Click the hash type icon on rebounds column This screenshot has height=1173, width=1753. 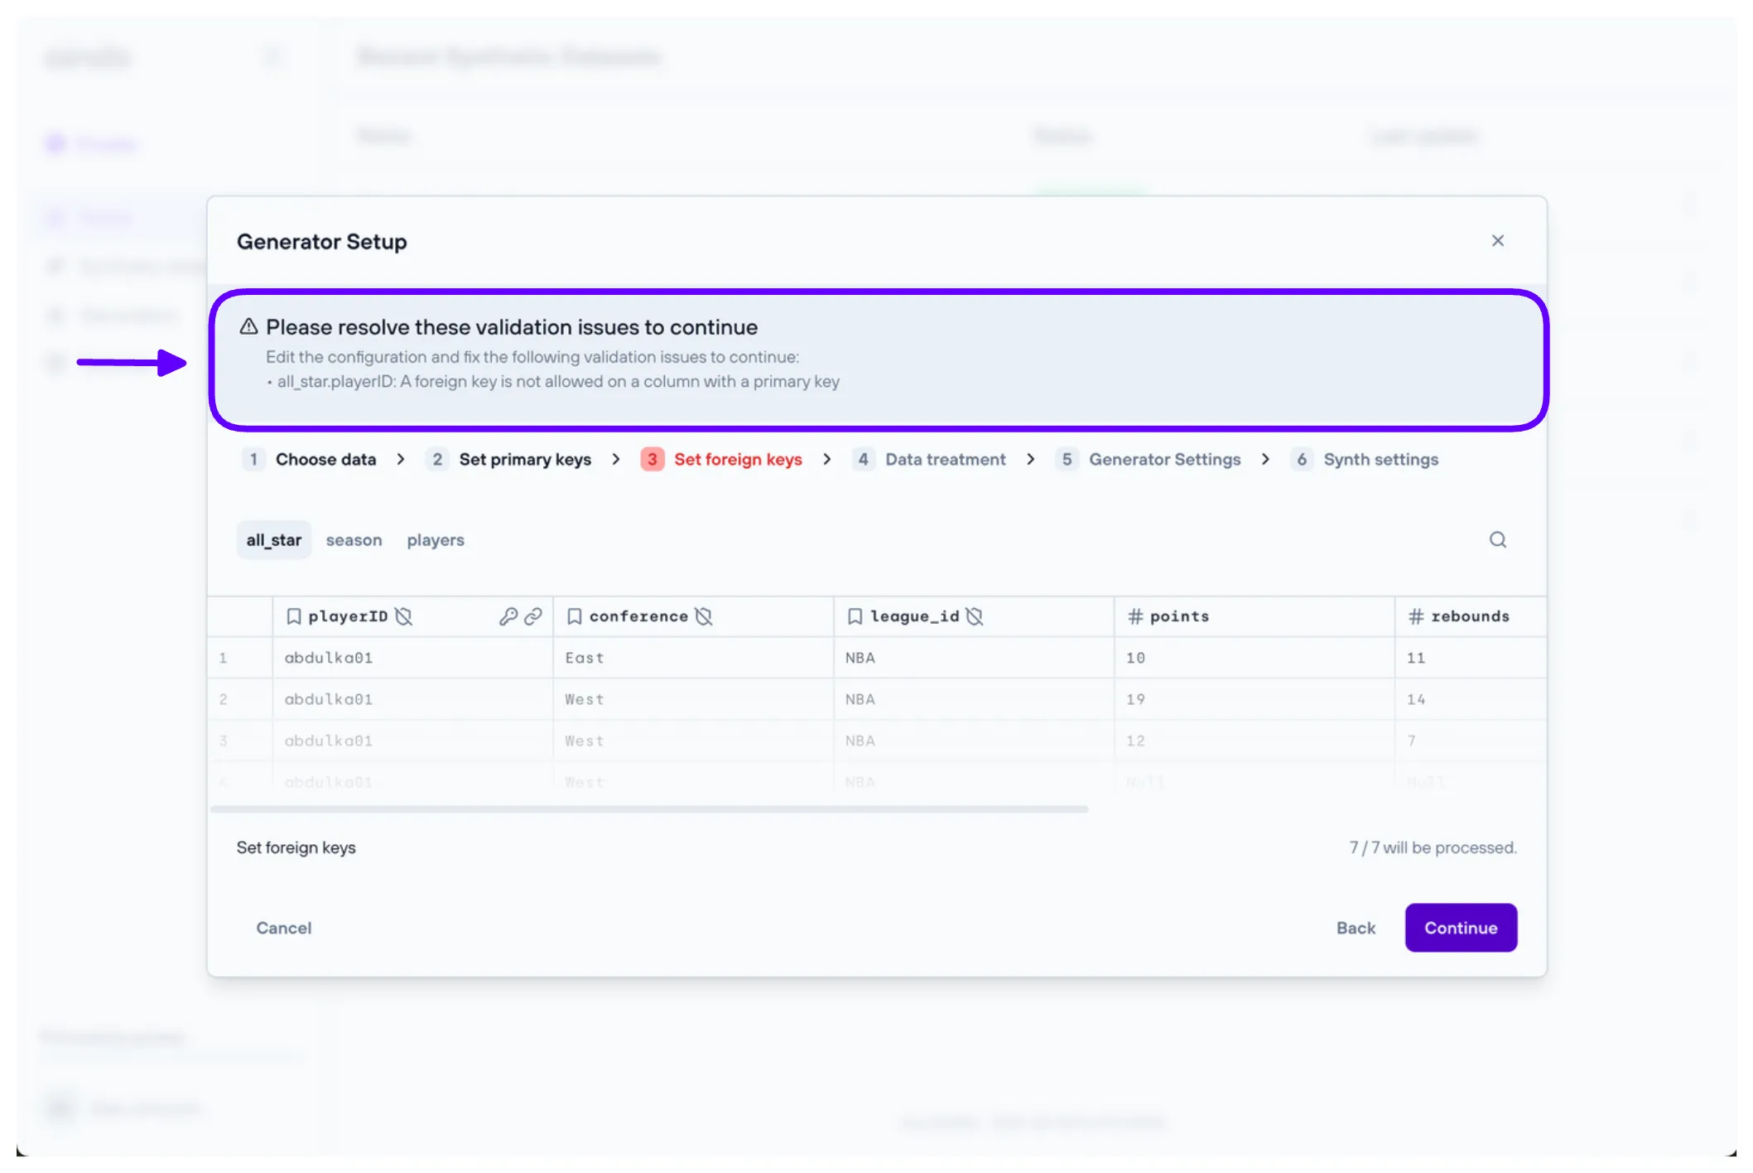coord(1415,616)
